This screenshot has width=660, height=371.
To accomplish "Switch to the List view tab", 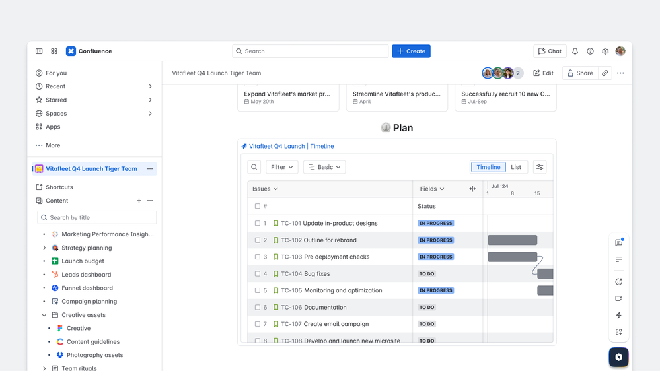I will coord(516,168).
